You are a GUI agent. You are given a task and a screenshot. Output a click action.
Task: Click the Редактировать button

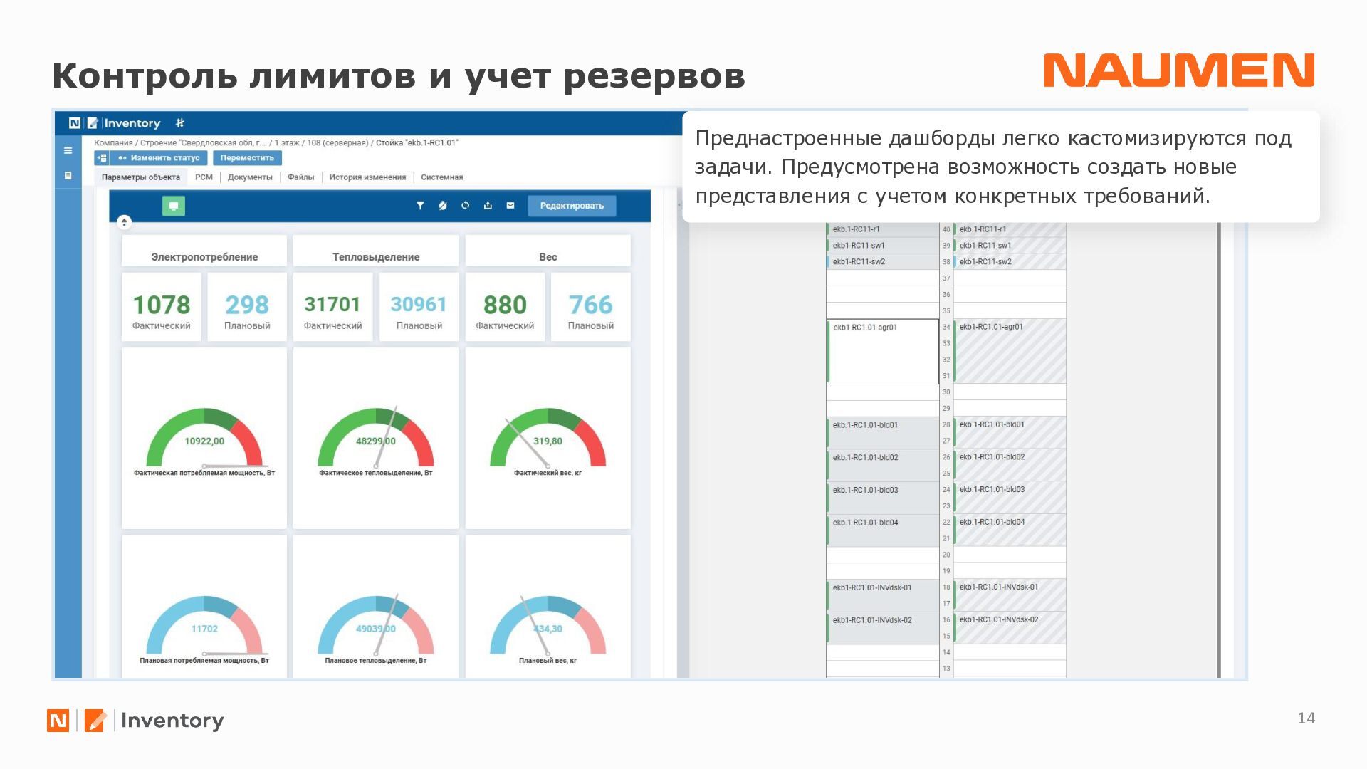click(x=571, y=206)
